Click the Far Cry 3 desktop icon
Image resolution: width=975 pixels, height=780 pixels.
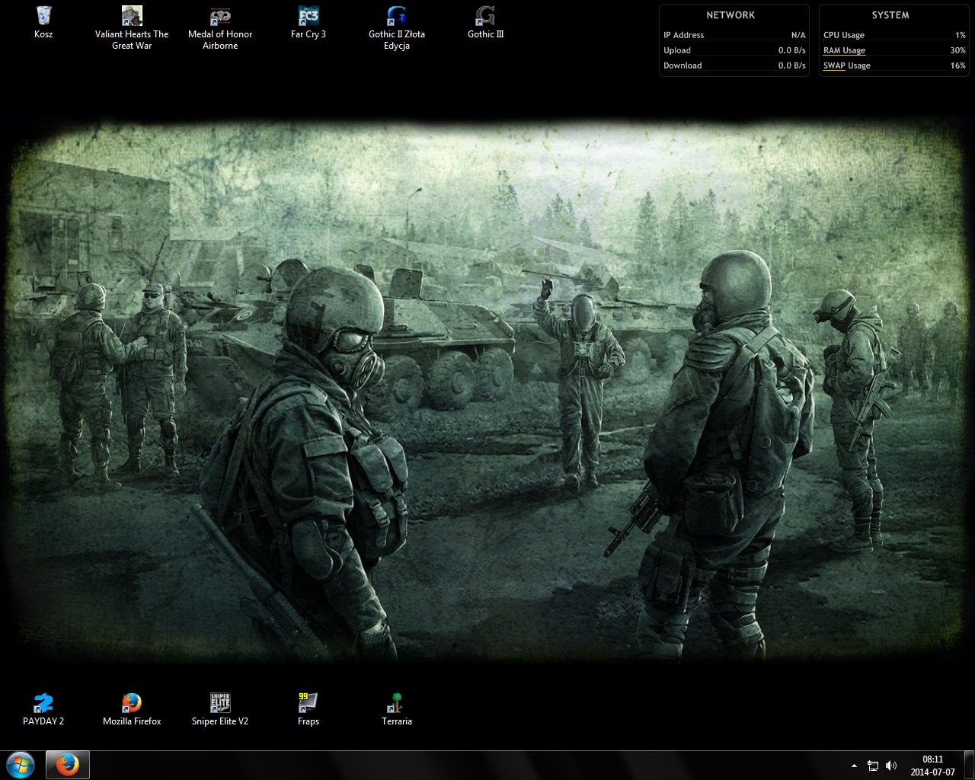[x=308, y=23]
